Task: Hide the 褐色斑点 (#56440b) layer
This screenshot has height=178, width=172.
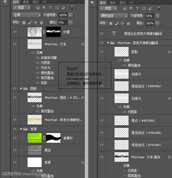Action: pos(102,86)
